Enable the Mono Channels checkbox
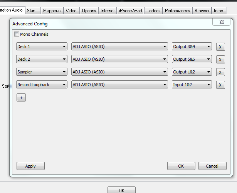This screenshot has width=237, height=193. (17, 34)
